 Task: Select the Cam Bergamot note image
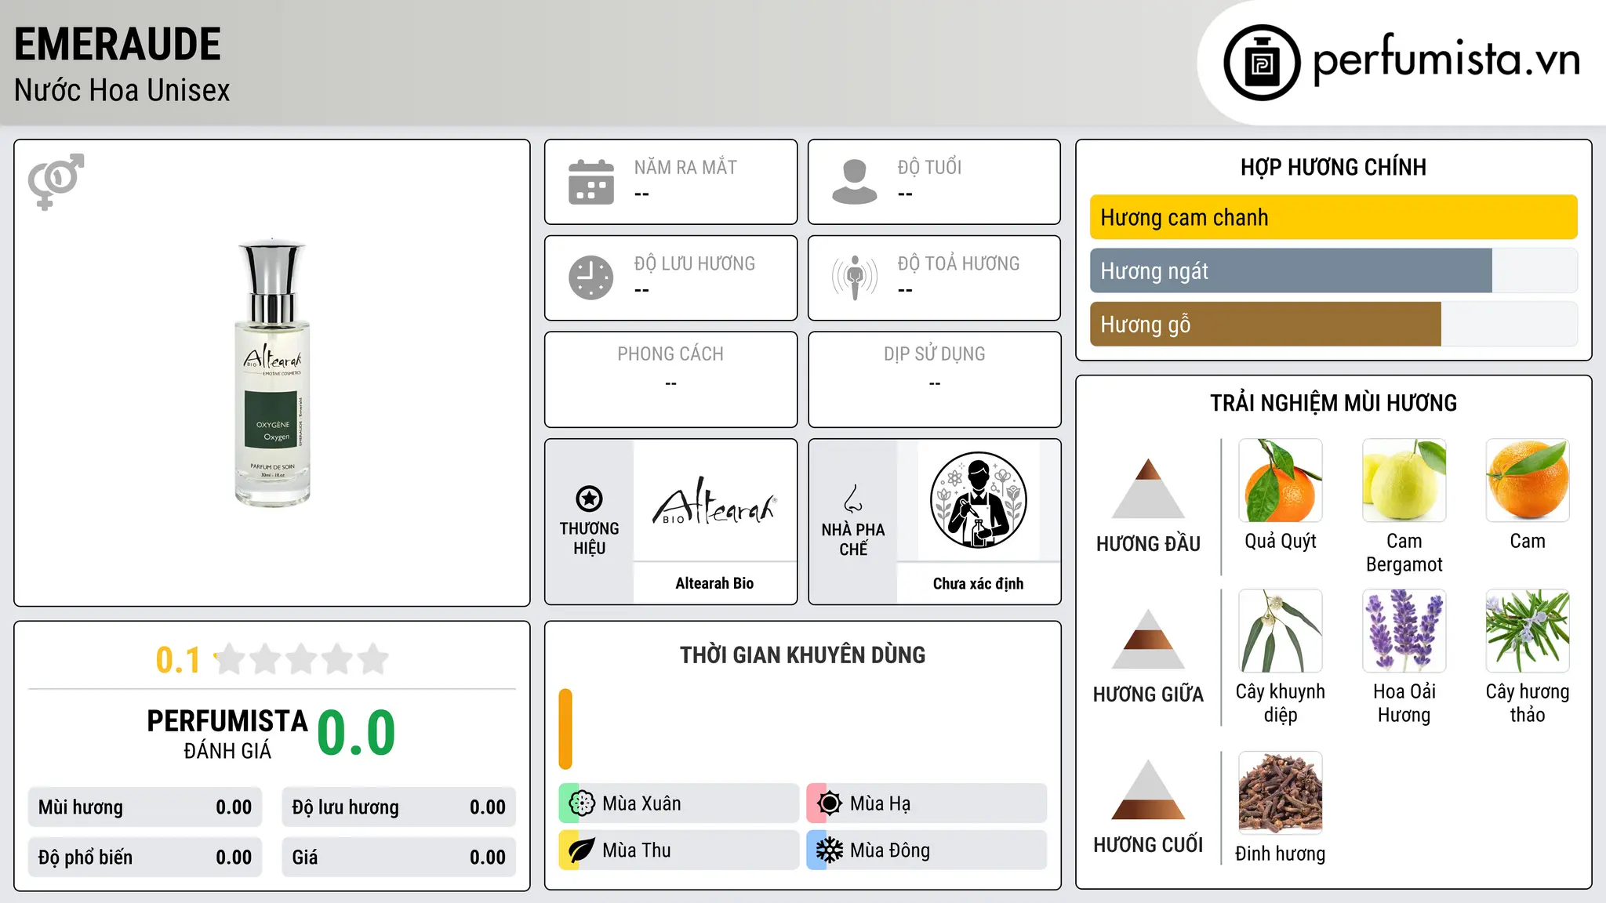pos(1404,481)
